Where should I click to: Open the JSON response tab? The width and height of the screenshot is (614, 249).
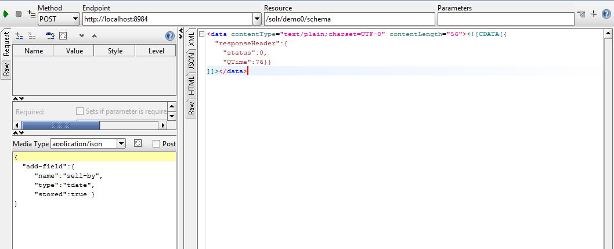pyautogui.click(x=192, y=61)
